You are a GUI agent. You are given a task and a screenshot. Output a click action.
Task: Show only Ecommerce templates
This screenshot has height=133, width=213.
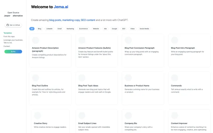(x=83, y=29)
